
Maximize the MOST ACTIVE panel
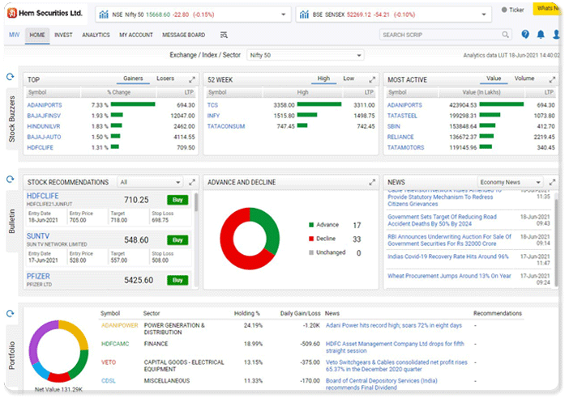(x=552, y=79)
